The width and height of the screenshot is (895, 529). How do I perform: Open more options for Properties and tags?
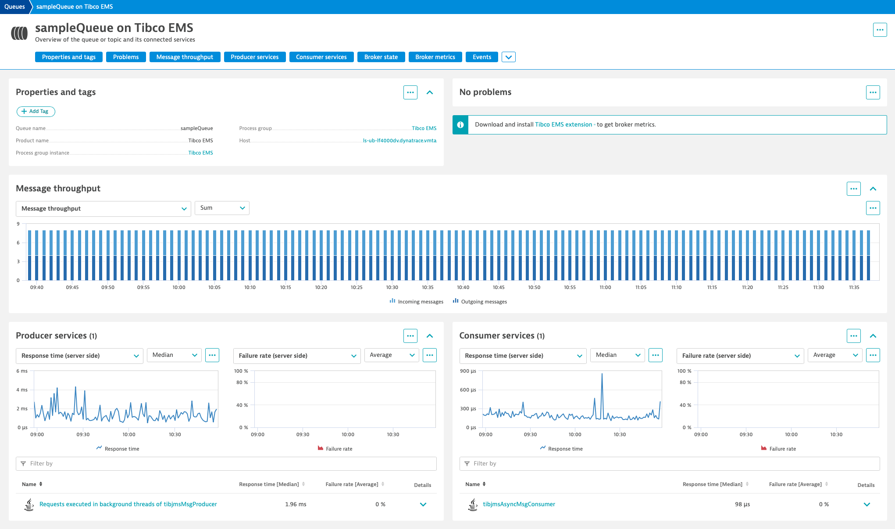coord(410,92)
